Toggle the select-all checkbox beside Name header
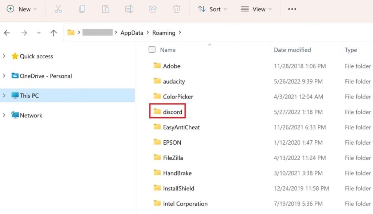Image resolution: width=373 pixels, height=214 pixels. click(x=152, y=50)
